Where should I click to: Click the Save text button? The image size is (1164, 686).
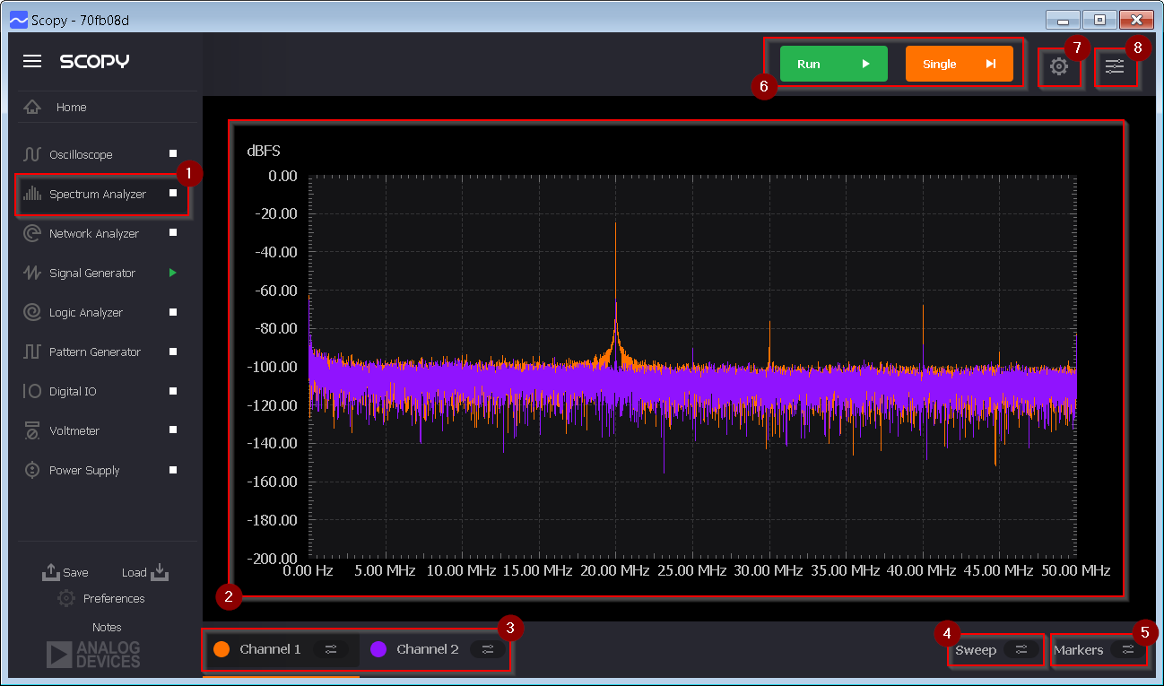click(x=75, y=573)
